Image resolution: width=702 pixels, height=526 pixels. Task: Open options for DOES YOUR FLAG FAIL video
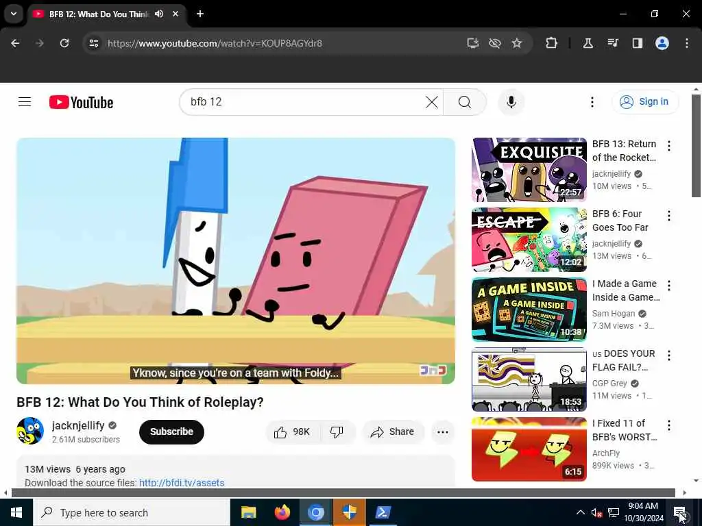(669, 355)
